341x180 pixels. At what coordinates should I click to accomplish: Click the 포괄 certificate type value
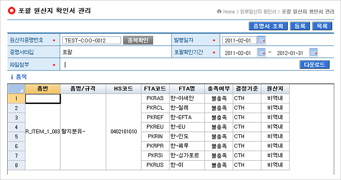68,52
